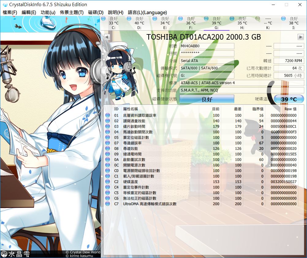Viewport: 307px width, 258px height.
Task: Open the 佈景主題(T) menu
Action: click(72, 13)
